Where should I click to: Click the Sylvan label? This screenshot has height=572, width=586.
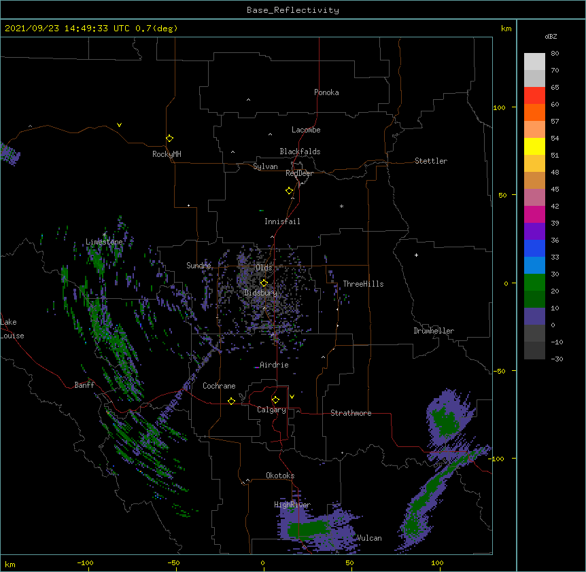[265, 166]
